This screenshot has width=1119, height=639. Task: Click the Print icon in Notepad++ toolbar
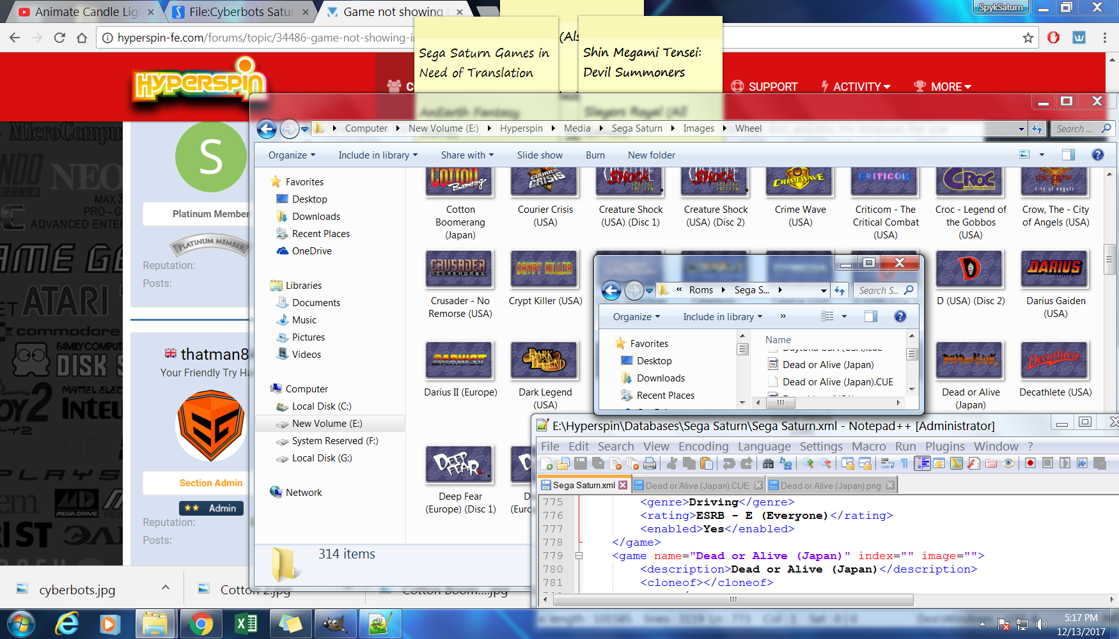click(648, 463)
